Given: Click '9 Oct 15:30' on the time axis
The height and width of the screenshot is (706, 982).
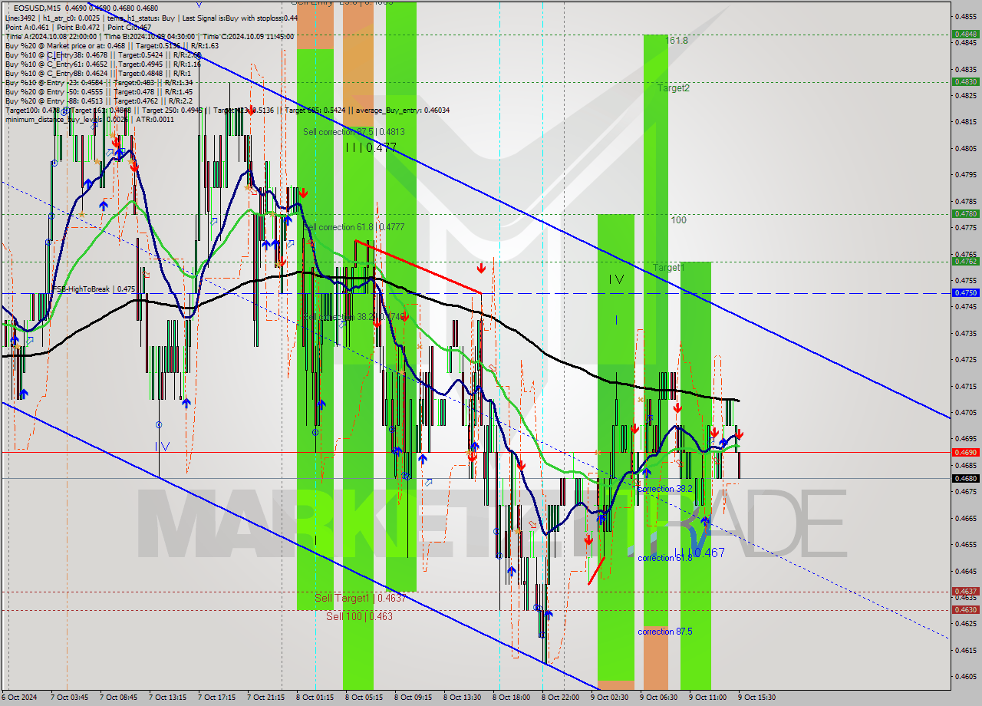Looking at the screenshot, I should tap(756, 698).
